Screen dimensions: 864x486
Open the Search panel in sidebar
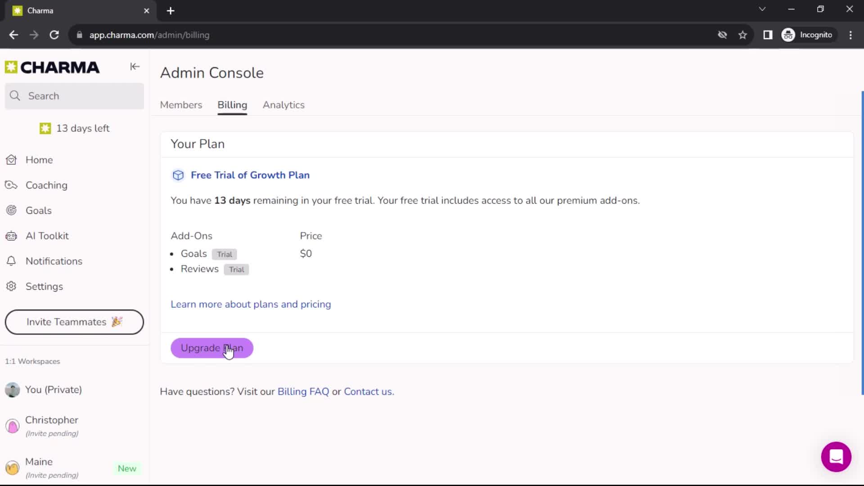(x=74, y=95)
